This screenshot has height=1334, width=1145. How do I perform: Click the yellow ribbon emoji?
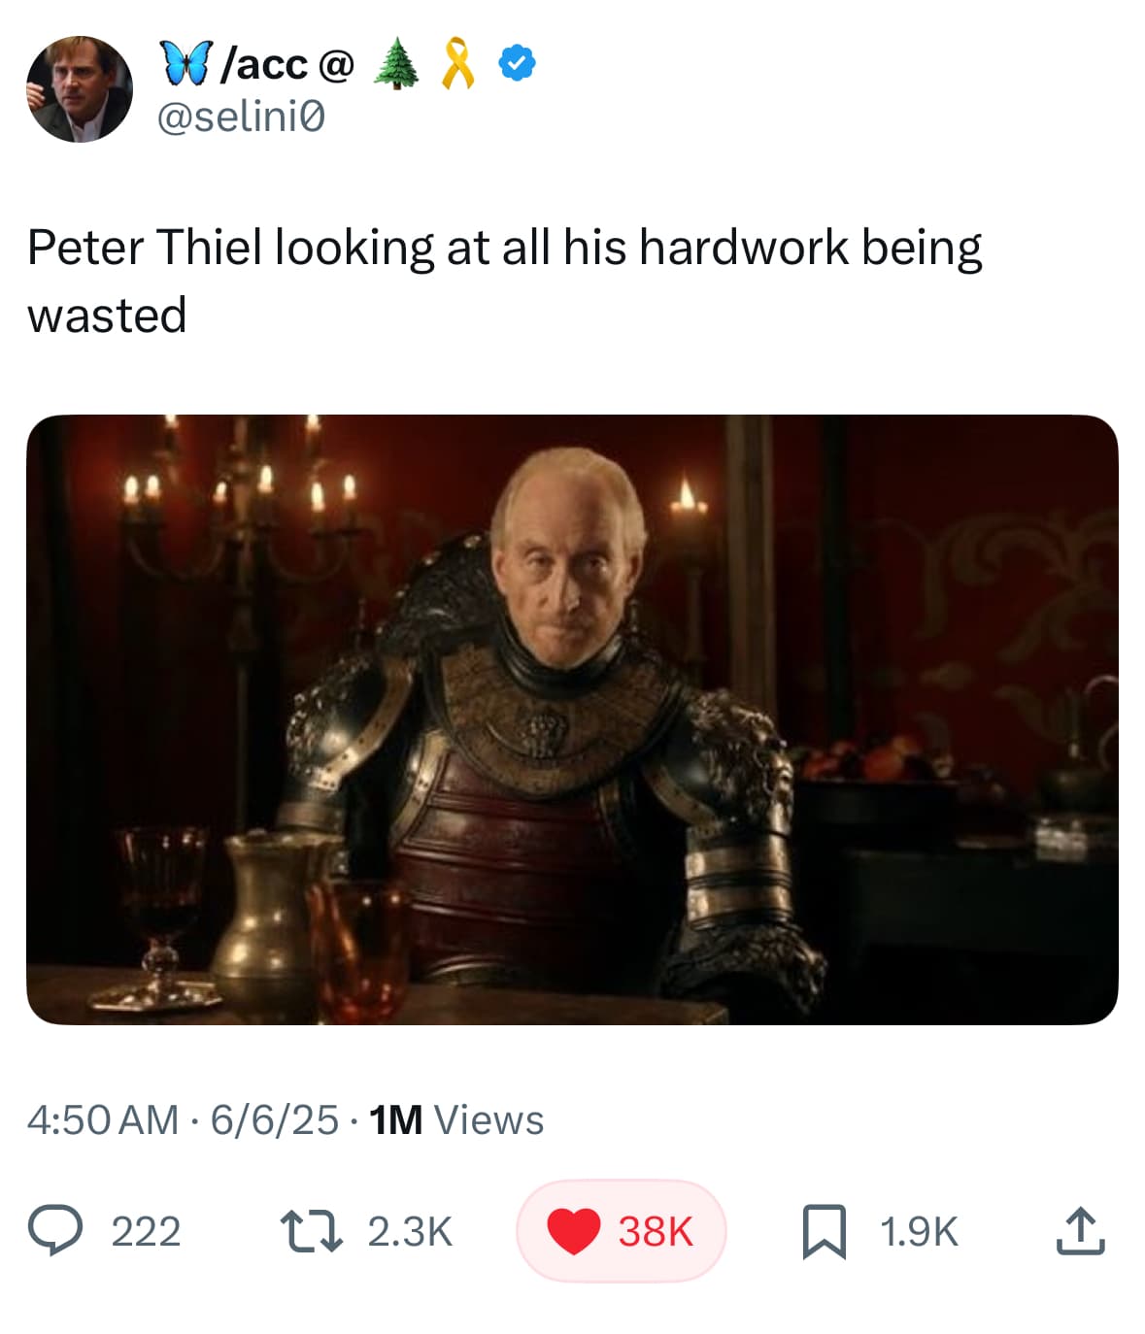tap(457, 64)
